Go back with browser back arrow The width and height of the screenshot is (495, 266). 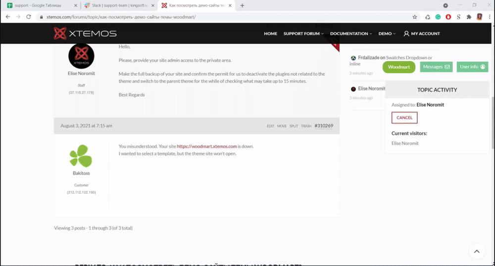(8, 17)
